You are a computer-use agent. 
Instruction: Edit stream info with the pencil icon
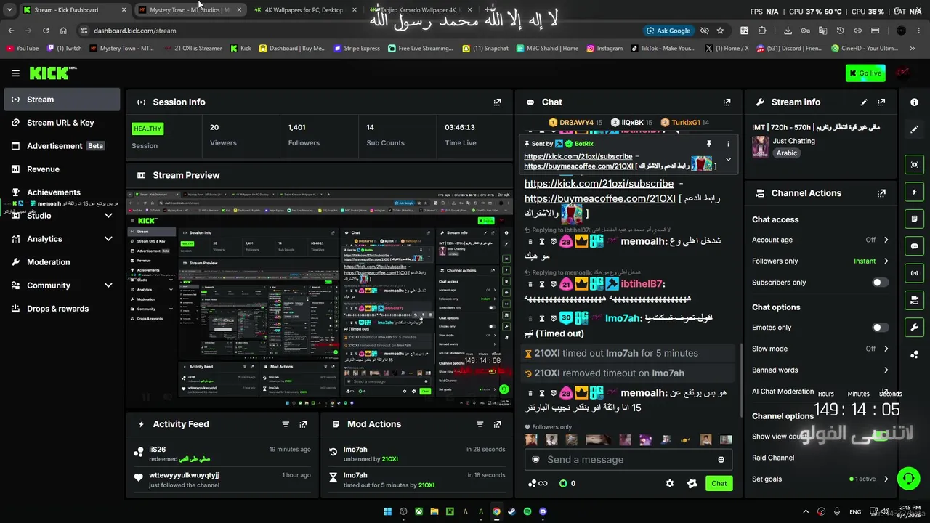point(864,102)
